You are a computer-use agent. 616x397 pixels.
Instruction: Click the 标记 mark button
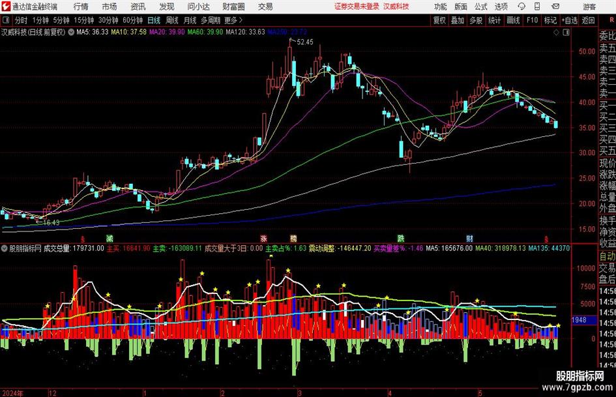pyautogui.click(x=550, y=20)
